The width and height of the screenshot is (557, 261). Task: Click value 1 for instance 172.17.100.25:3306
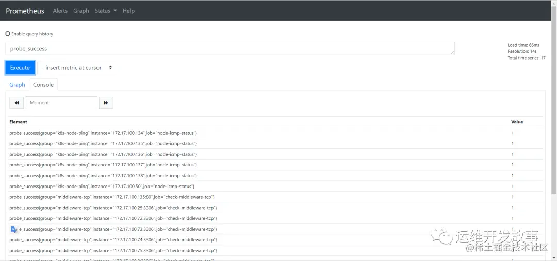point(513,208)
